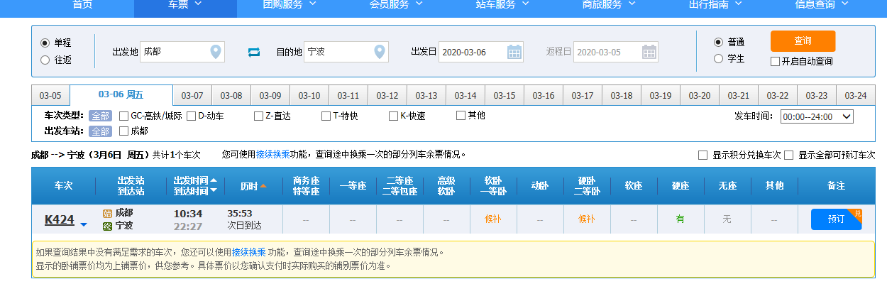Check 成都 departure station filter
The width and height of the screenshot is (887, 306).
pyautogui.click(x=124, y=131)
